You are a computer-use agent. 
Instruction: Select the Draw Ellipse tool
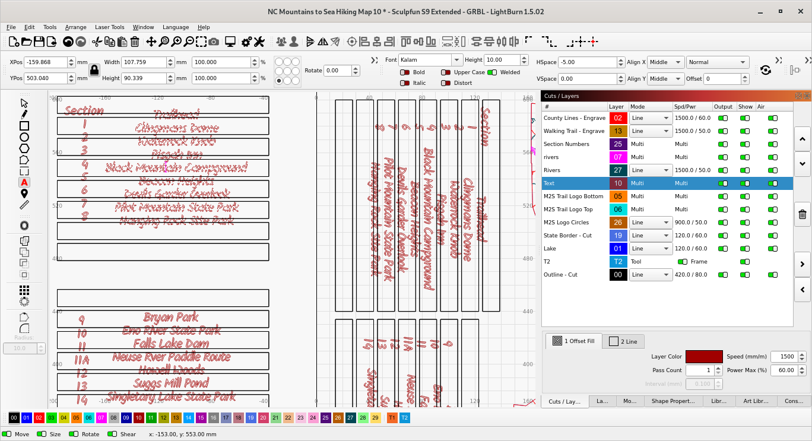24,137
